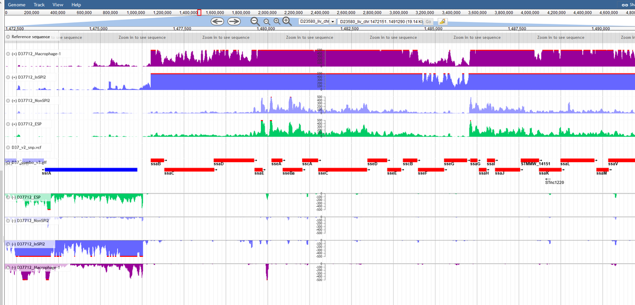Expand the Help menu
The height and width of the screenshot is (305, 635).
tap(76, 4)
